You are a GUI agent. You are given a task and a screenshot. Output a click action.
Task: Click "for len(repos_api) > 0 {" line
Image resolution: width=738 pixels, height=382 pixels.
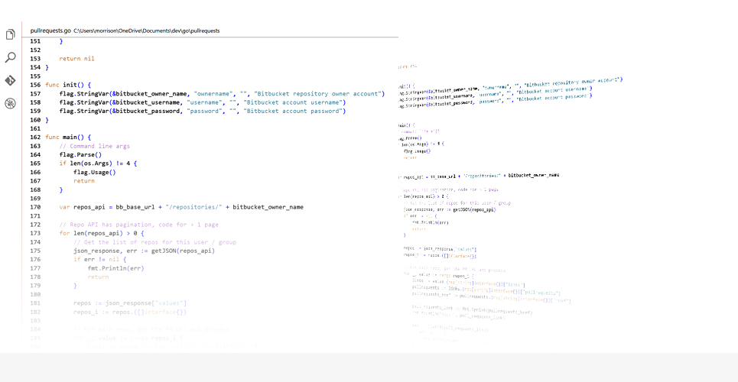[101, 233]
